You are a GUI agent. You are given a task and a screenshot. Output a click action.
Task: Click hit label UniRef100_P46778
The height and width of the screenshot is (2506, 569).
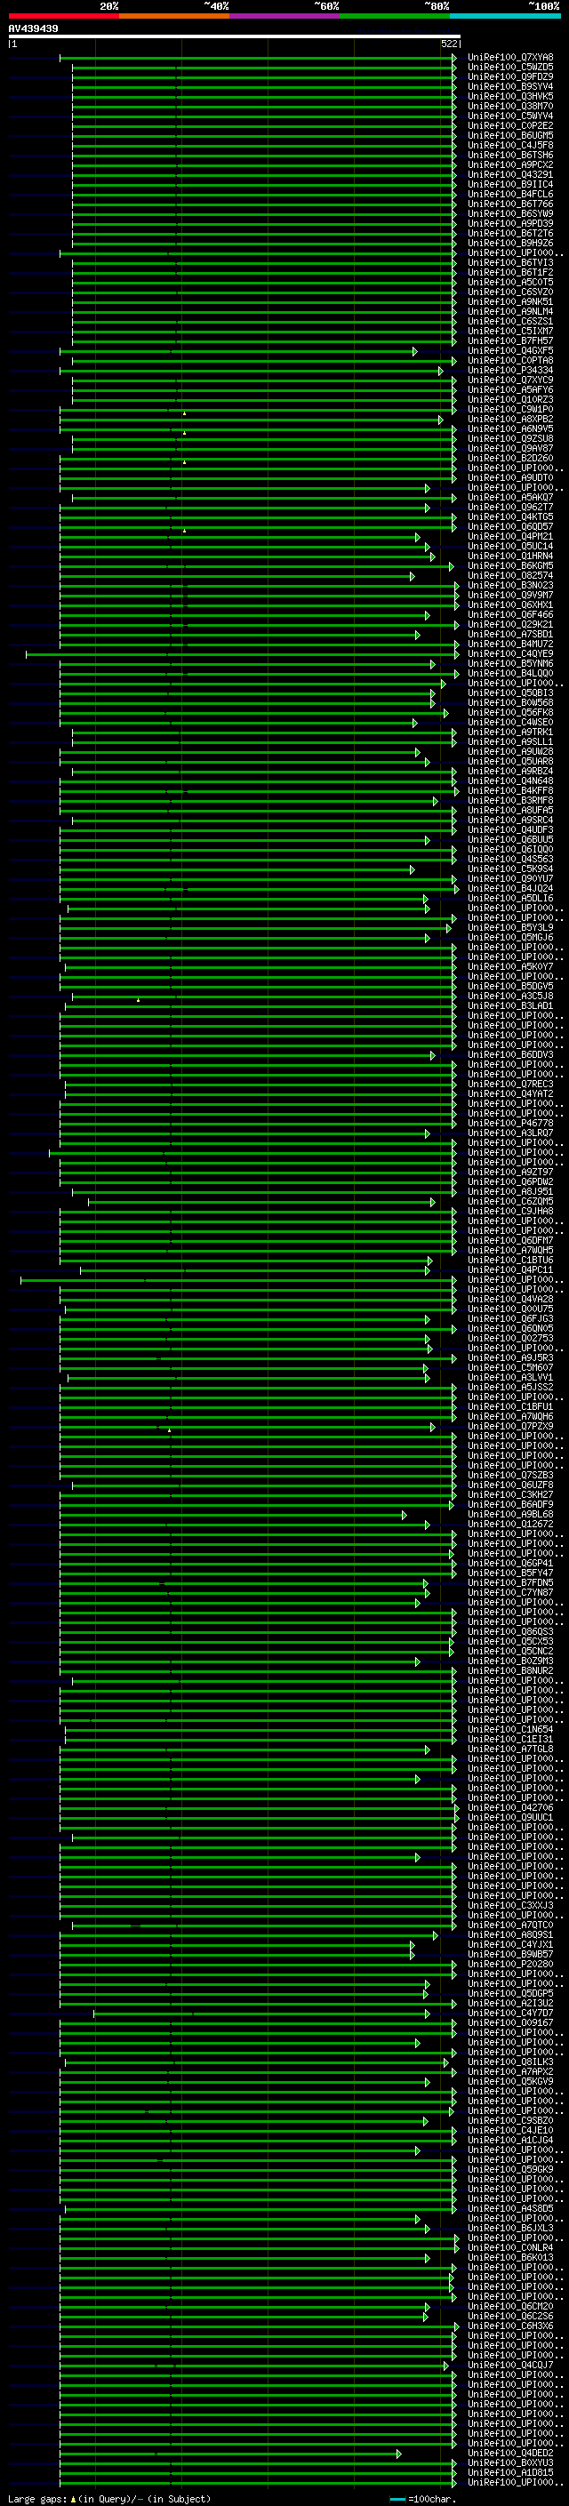[510, 1124]
